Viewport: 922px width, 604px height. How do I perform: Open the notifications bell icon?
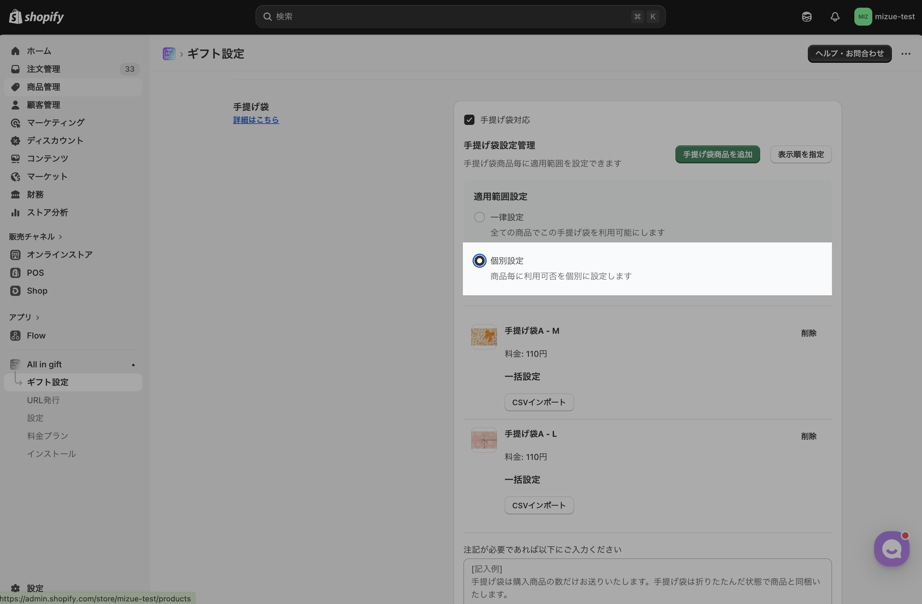pos(835,17)
